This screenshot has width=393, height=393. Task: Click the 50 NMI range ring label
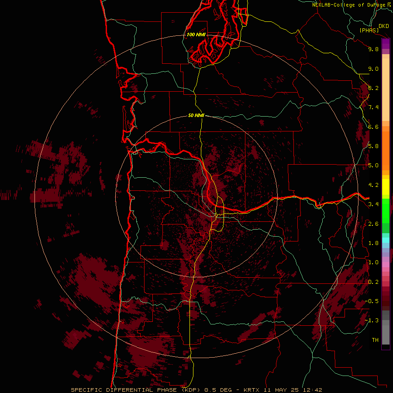[x=196, y=115]
